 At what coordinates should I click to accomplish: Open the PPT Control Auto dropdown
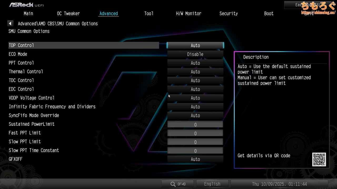[x=195, y=63]
